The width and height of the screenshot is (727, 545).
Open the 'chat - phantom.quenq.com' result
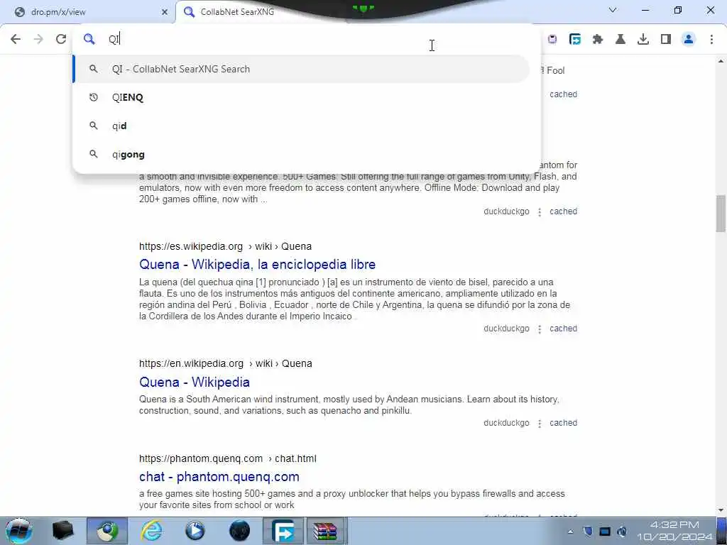219,477
